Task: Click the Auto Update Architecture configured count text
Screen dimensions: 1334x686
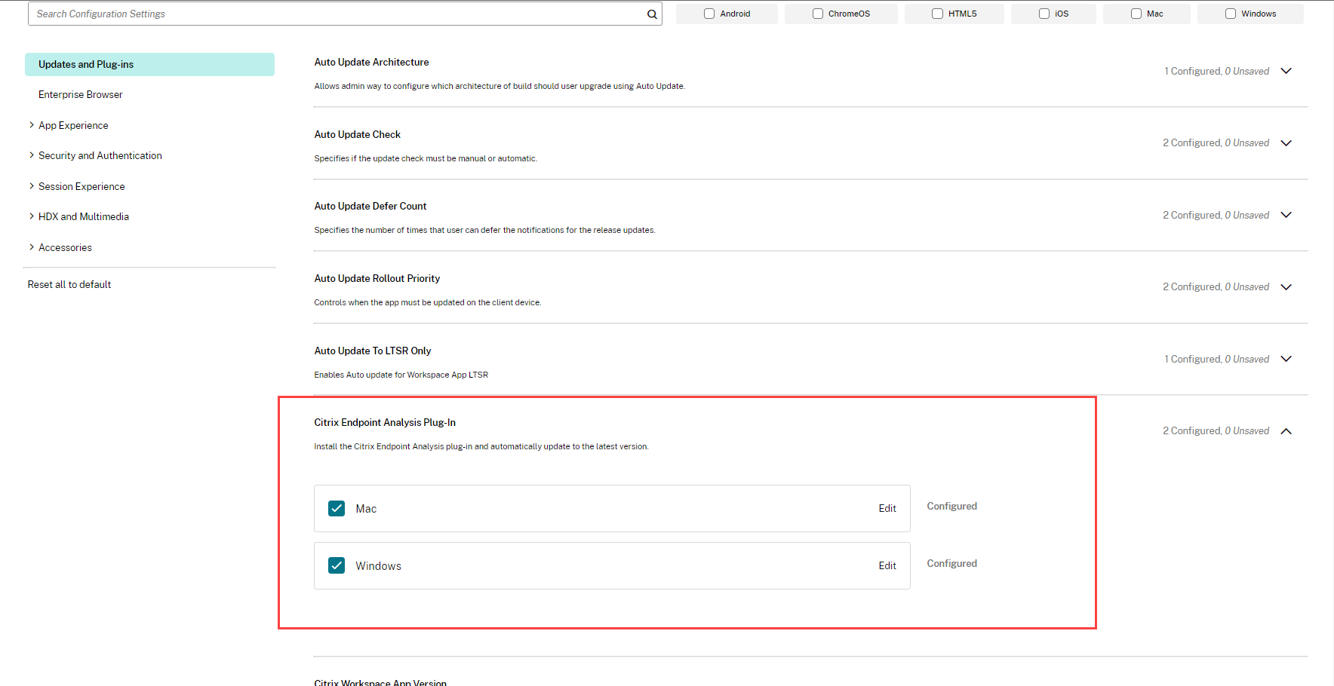Action: pos(1216,72)
